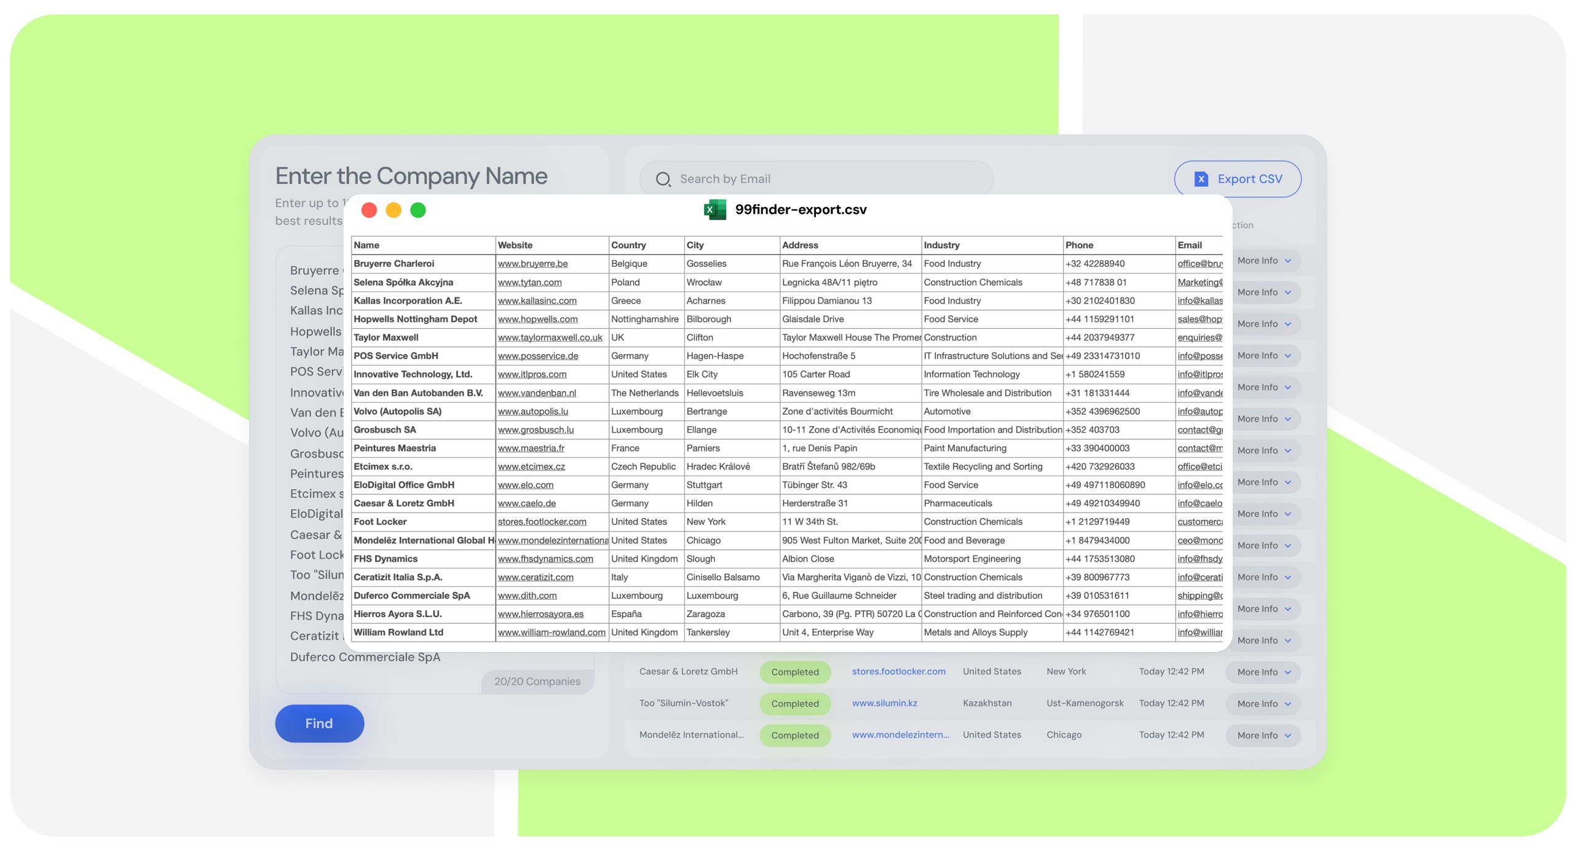The image size is (1574, 842).
Task: Click the Excel file icon beside 99finder-export.csv
Action: pyautogui.click(x=714, y=210)
